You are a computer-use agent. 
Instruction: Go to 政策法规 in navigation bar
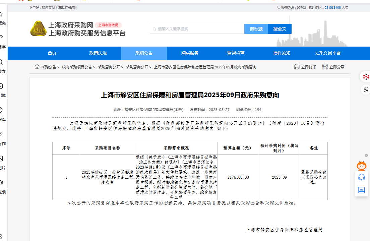click(98, 53)
